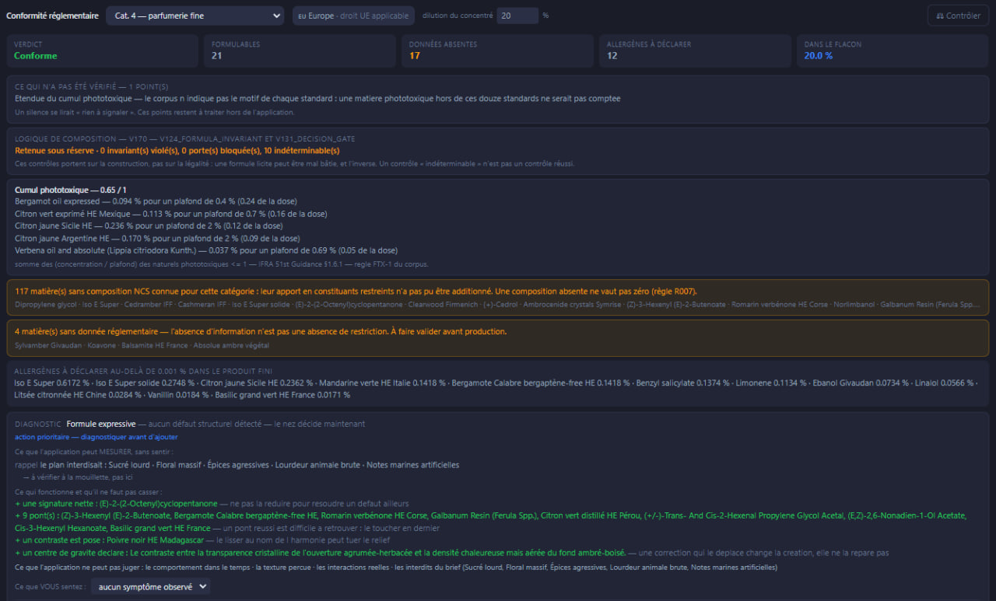Click the '4 matière(s) sans donnée réglementaire' warning
This screenshot has width=996, height=601.
(261, 331)
